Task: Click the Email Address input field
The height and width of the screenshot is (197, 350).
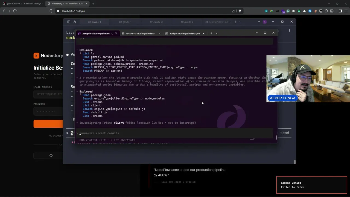Action: (48, 94)
